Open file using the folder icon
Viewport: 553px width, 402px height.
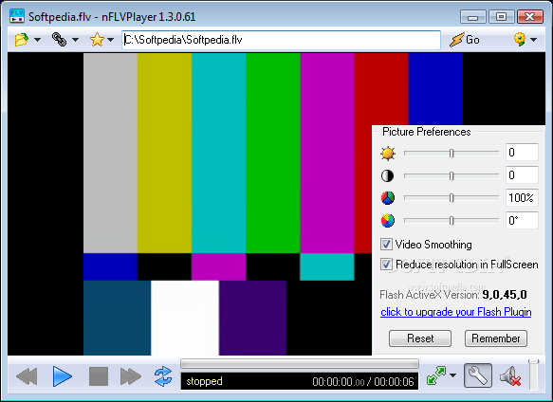click(x=22, y=40)
